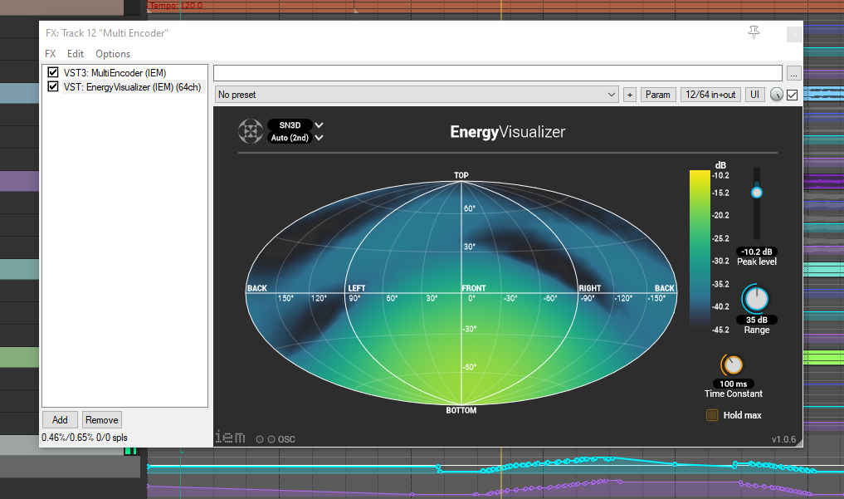Pin the FX window on top
Image resolution: width=844 pixels, height=499 pixels.
pos(754,32)
